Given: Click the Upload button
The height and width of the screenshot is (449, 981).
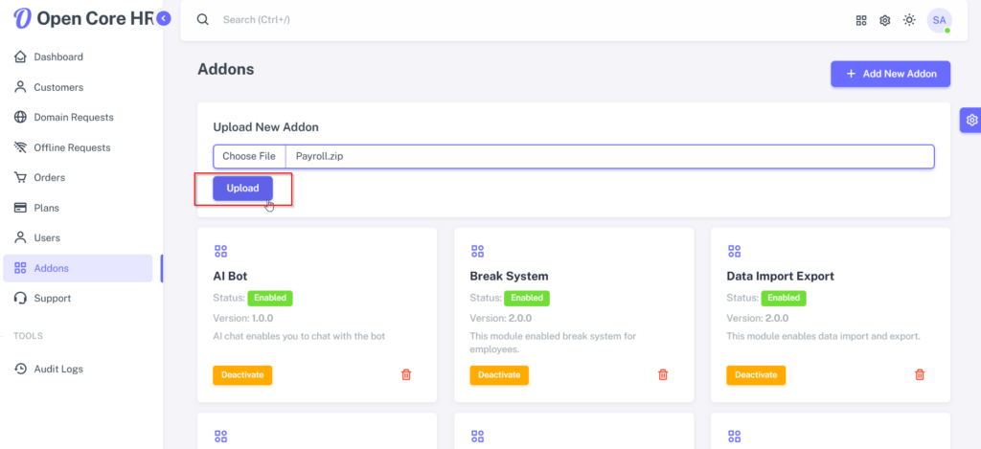Looking at the screenshot, I should click(242, 189).
